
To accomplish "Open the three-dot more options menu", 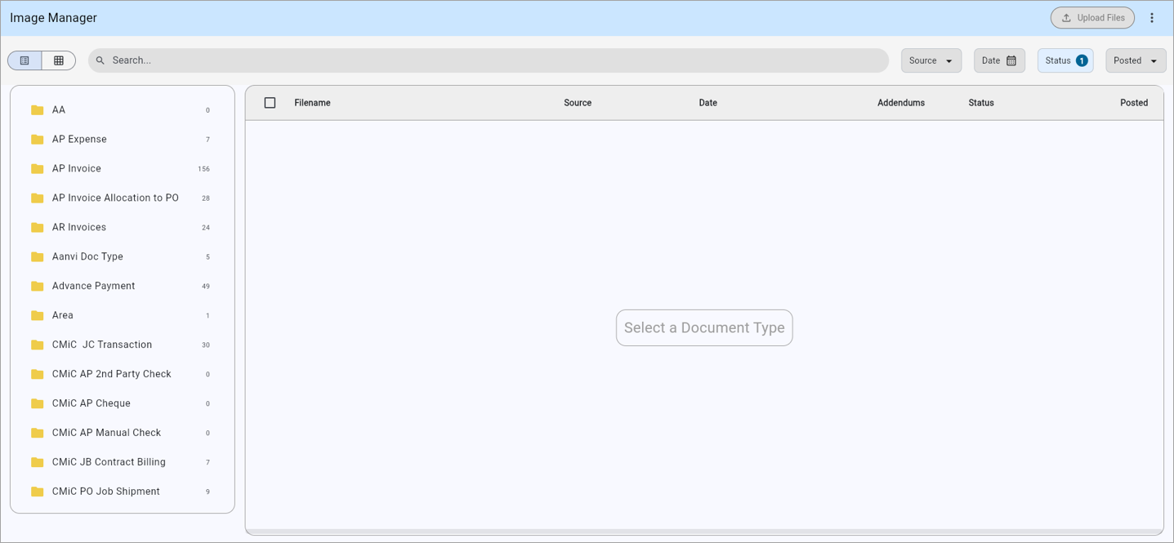I will 1152,18.
